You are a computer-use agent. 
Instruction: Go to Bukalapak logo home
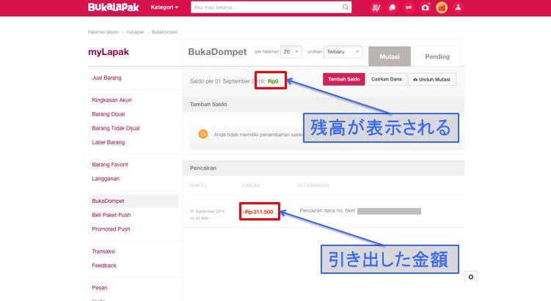[x=113, y=7]
